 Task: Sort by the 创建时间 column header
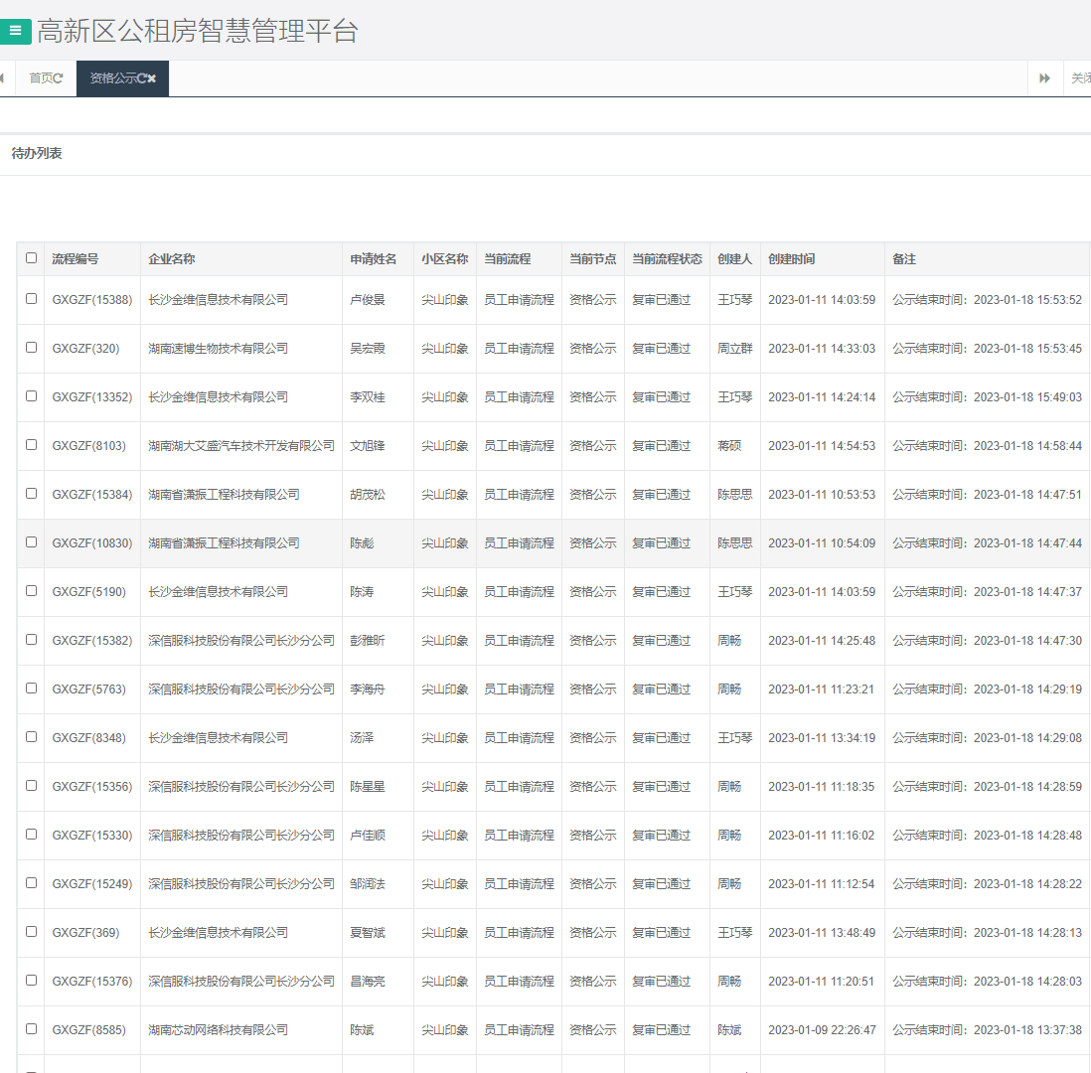click(x=791, y=259)
